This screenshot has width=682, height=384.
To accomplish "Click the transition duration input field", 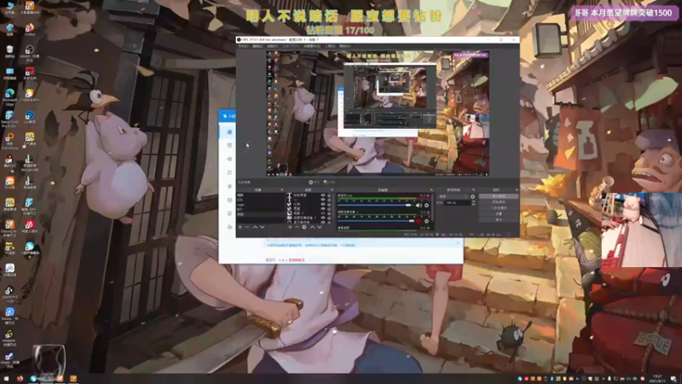I will point(458,202).
